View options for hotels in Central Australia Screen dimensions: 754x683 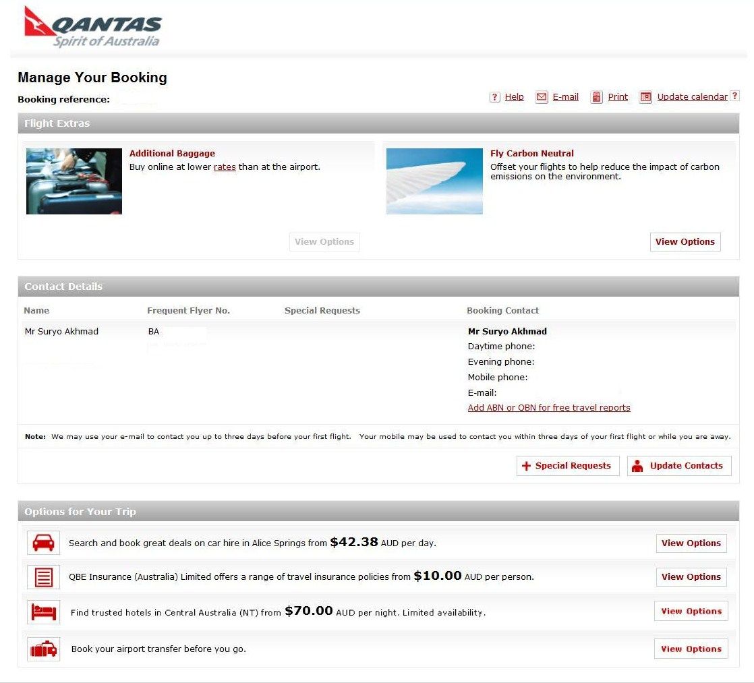click(x=691, y=612)
